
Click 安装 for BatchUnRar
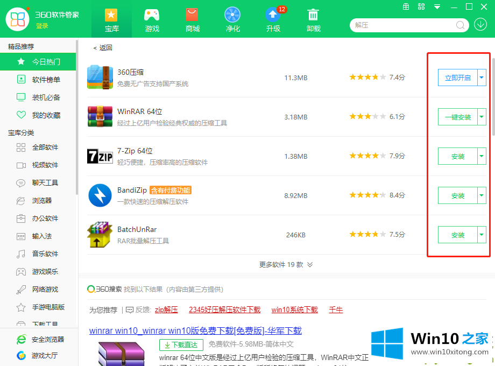[x=458, y=235]
